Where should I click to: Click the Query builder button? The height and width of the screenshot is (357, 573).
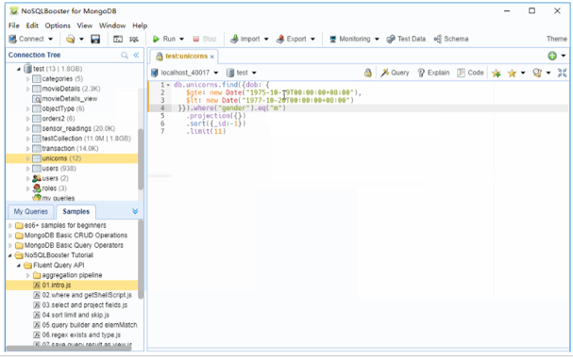pyautogui.click(x=395, y=73)
